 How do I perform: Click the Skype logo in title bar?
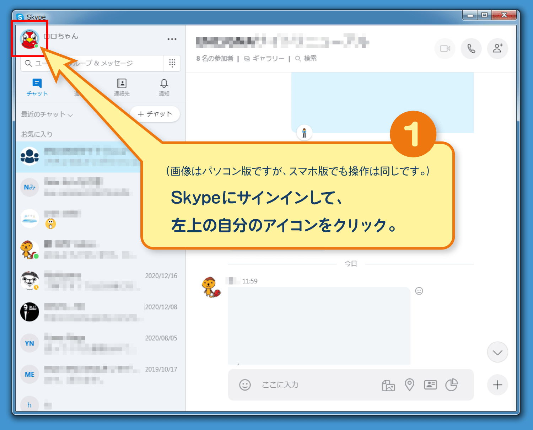(20, 17)
